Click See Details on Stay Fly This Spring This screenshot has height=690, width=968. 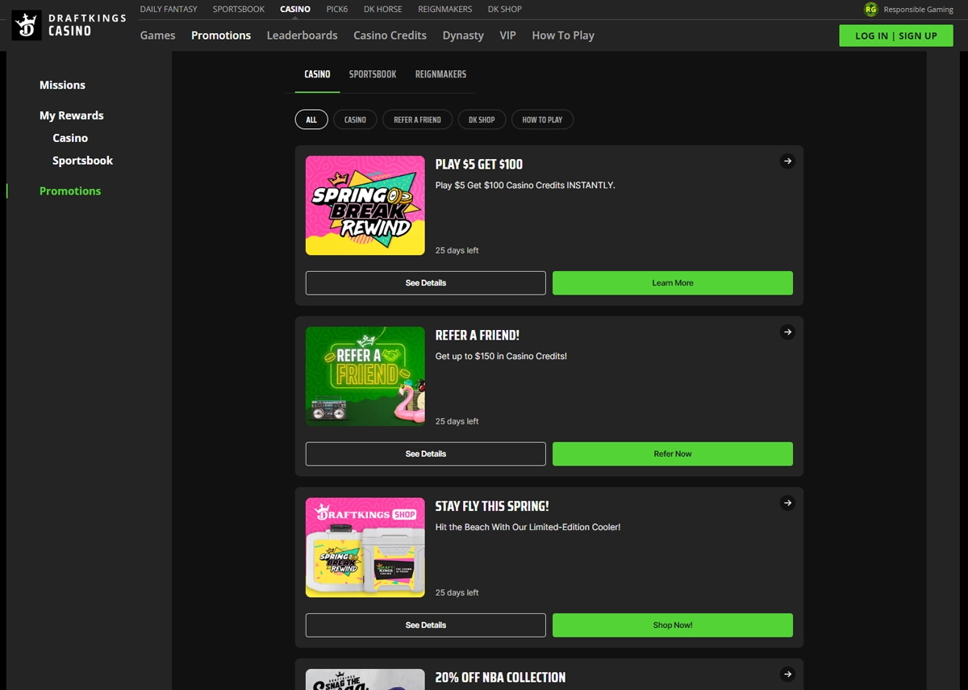pos(426,625)
